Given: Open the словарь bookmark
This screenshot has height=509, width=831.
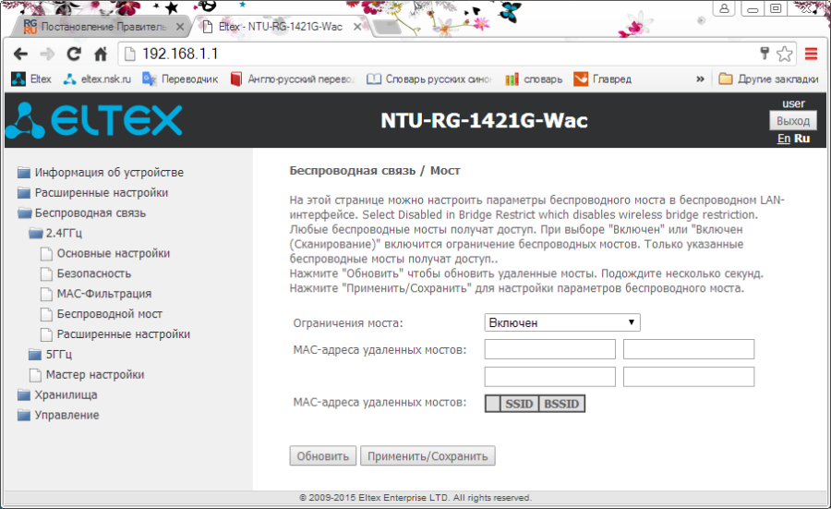Looking at the screenshot, I should [x=534, y=79].
